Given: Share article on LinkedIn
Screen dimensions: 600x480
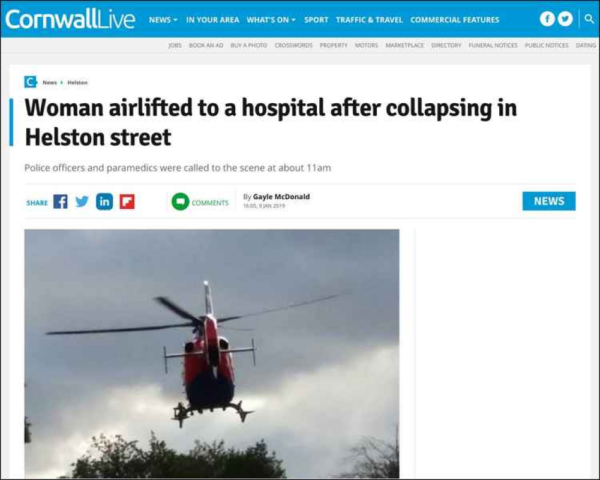Looking at the screenshot, I should pyautogui.click(x=104, y=202).
